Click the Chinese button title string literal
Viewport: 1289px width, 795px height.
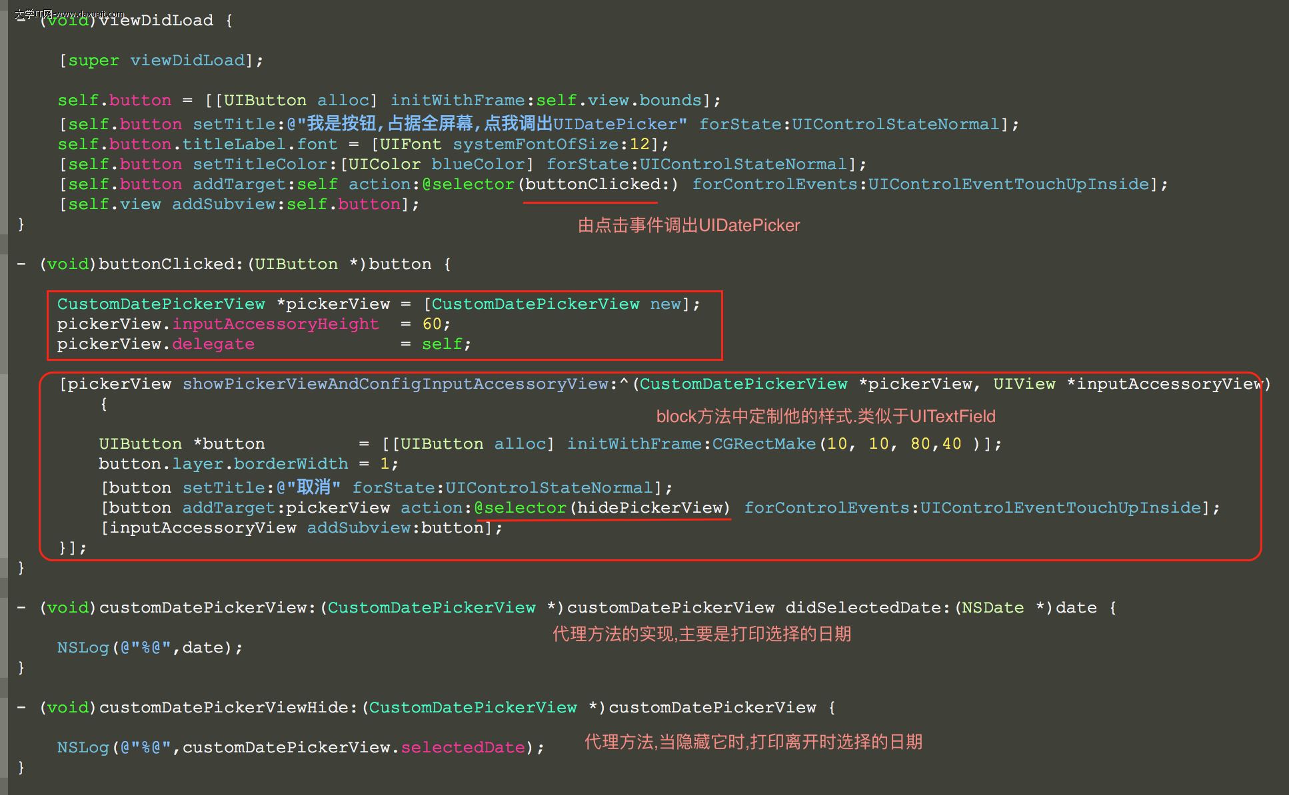pos(487,124)
